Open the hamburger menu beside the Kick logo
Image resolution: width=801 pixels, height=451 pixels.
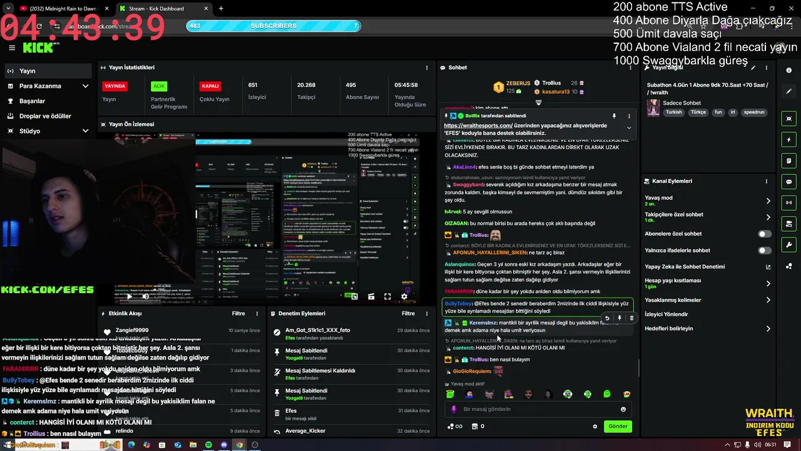[12, 48]
